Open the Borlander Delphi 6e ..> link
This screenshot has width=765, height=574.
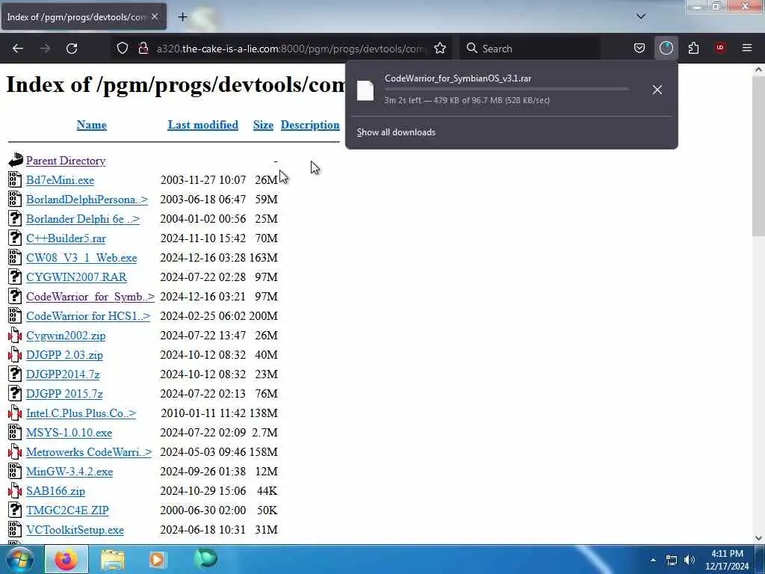tap(83, 219)
